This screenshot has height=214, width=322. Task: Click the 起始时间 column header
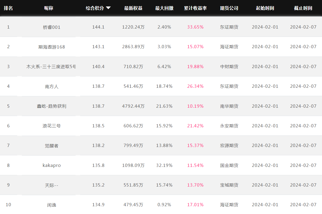(x=265, y=8)
